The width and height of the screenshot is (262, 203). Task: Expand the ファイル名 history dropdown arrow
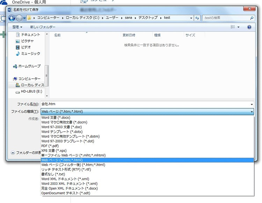pyautogui.click(x=252, y=104)
